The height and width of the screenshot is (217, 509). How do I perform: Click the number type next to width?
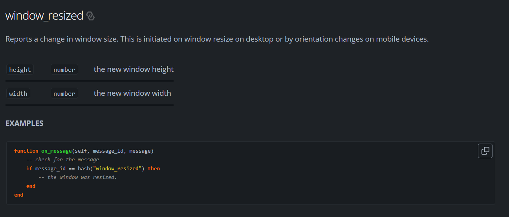(x=64, y=93)
